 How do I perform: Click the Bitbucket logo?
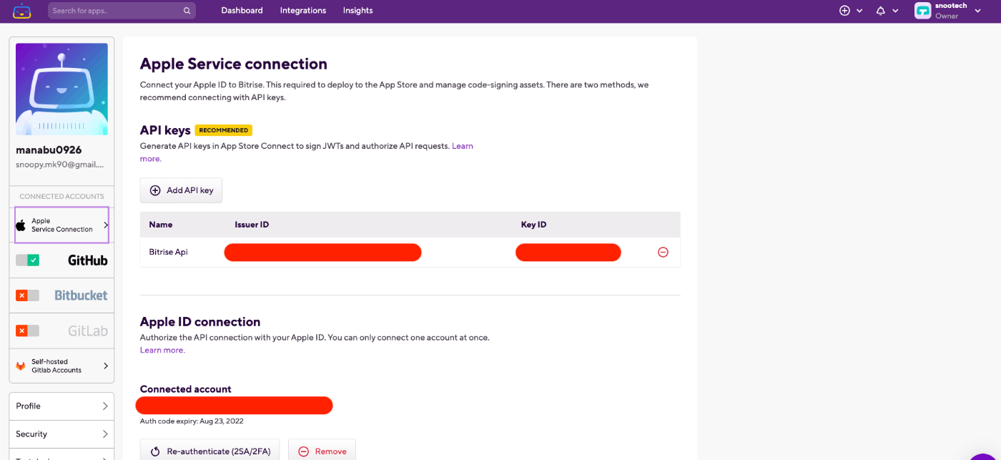[x=81, y=295]
